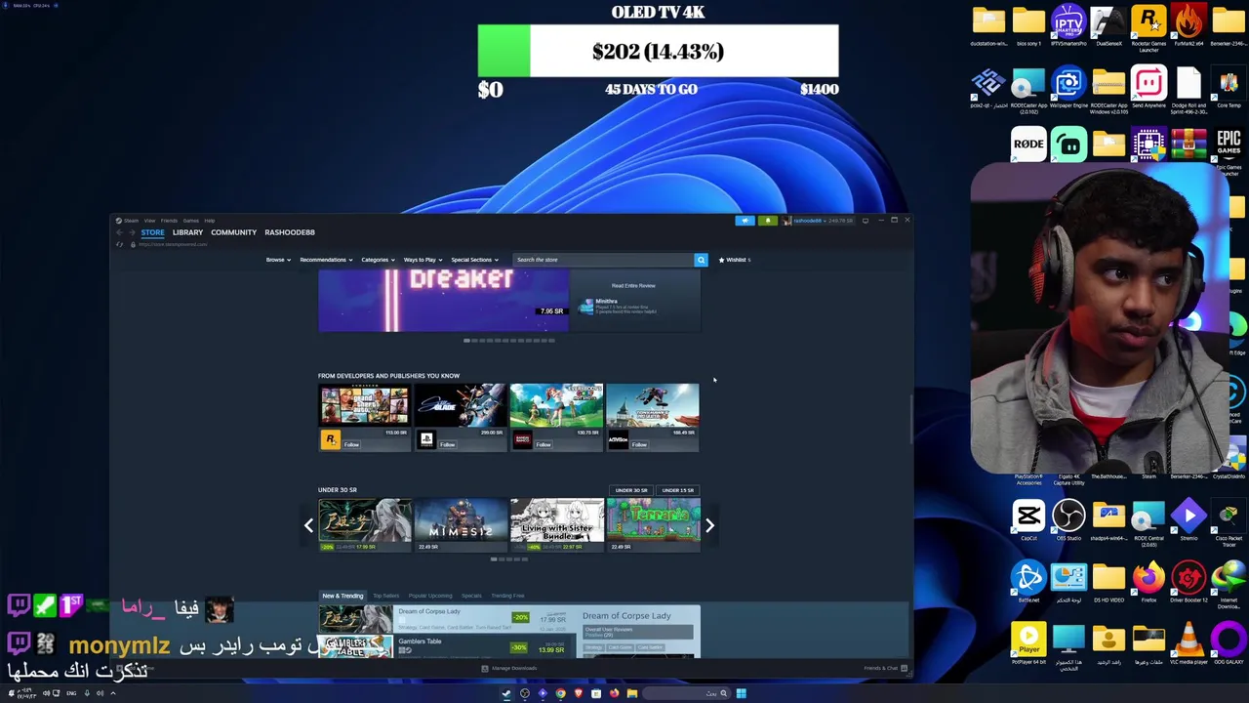Open Steam notifications bell button
The width and height of the screenshot is (1249, 703).
point(767,221)
